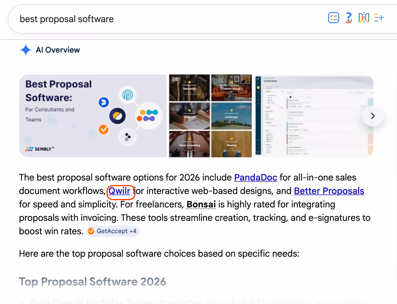Screen dimensions: 397x304
Task: Click the 'Top Proposal Software 2026' heading
Action: point(93,282)
